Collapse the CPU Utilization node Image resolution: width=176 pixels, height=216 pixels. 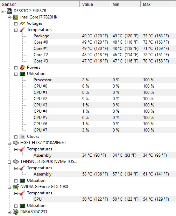(16, 74)
